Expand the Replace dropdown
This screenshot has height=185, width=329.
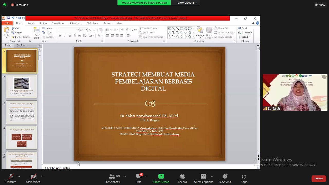[x=251, y=33]
